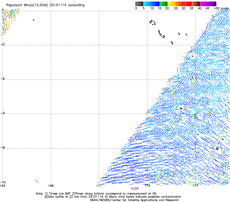The width and height of the screenshot is (230, 202).
Task: Click the latitude axis label '-4'
Action: click(x=3, y=79)
